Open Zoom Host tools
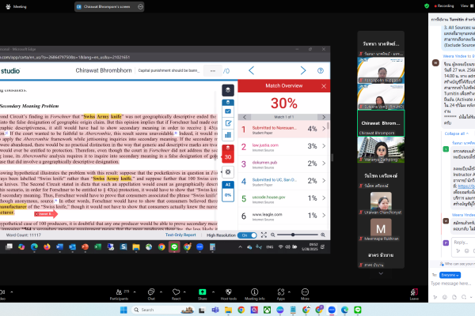The width and height of the screenshot is (475, 316). click(229, 294)
